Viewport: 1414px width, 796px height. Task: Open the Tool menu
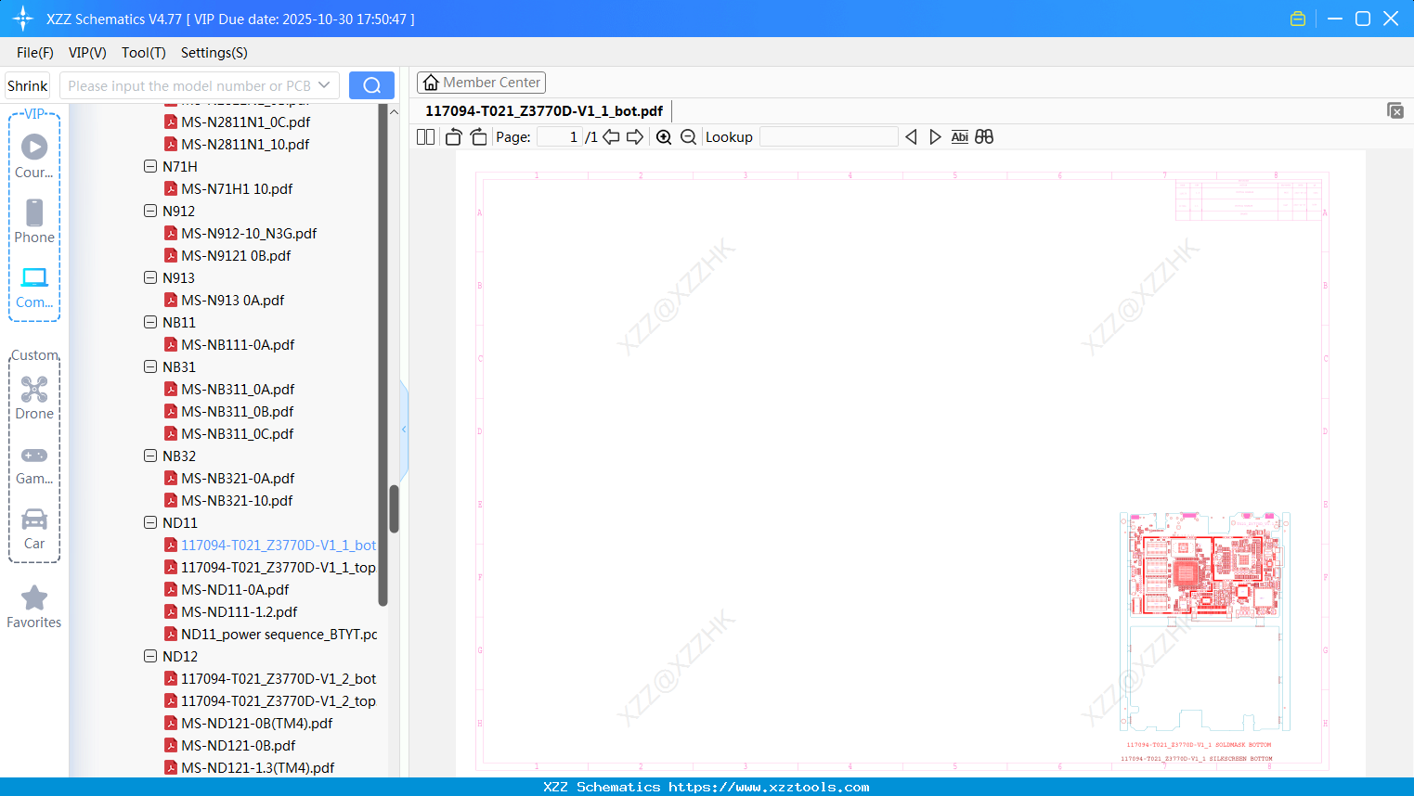coord(144,53)
